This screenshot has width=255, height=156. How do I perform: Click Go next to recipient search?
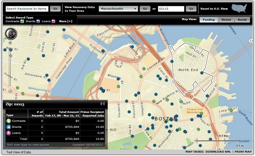coord(55,9)
